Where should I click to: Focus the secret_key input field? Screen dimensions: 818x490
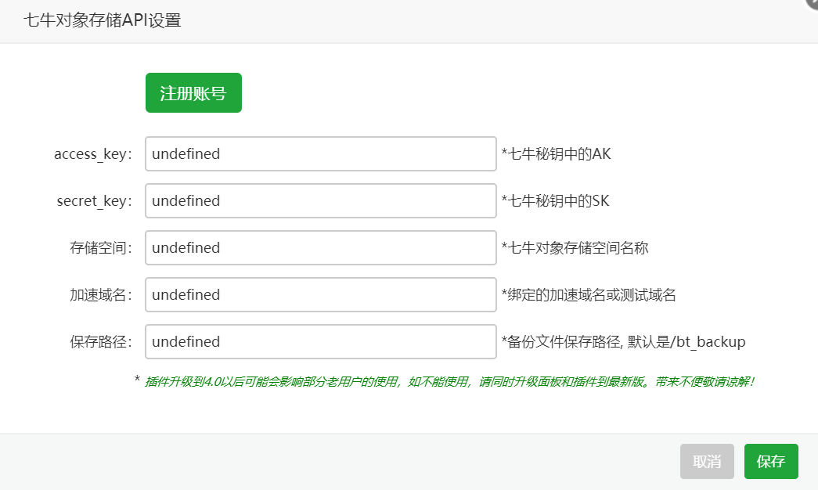point(321,201)
